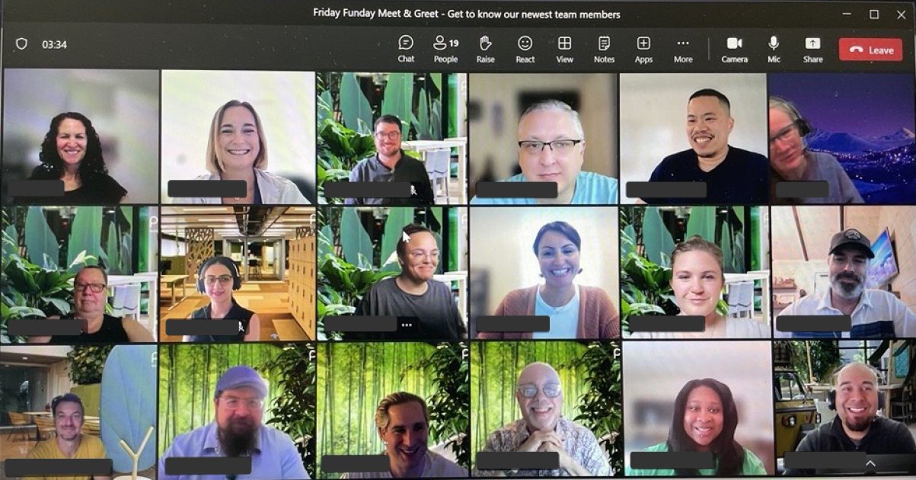Open the Apps panel
This screenshot has width=916, height=480.
coord(643,50)
